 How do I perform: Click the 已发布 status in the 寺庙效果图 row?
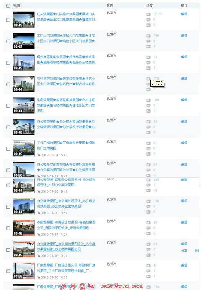click(111, 221)
